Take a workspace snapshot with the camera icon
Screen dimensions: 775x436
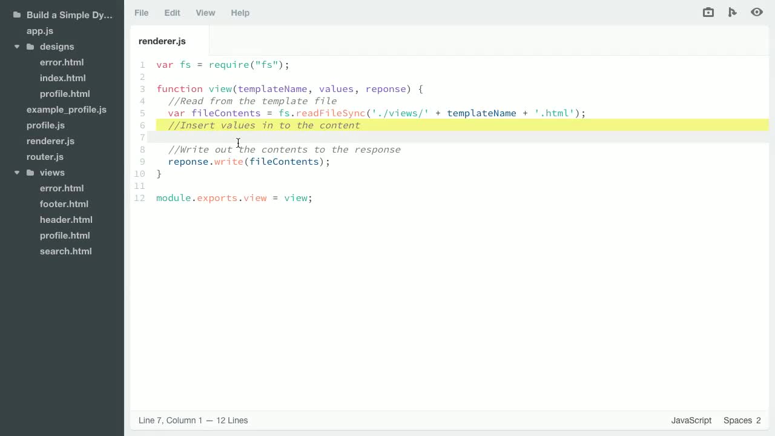708,12
